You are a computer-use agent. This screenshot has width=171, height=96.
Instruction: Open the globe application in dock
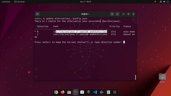click(x=89, y=92)
